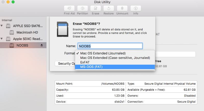The height and width of the screenshot is (111, 204).
Task: Click the Erase toolbar icon
Action: click(95, 8)
